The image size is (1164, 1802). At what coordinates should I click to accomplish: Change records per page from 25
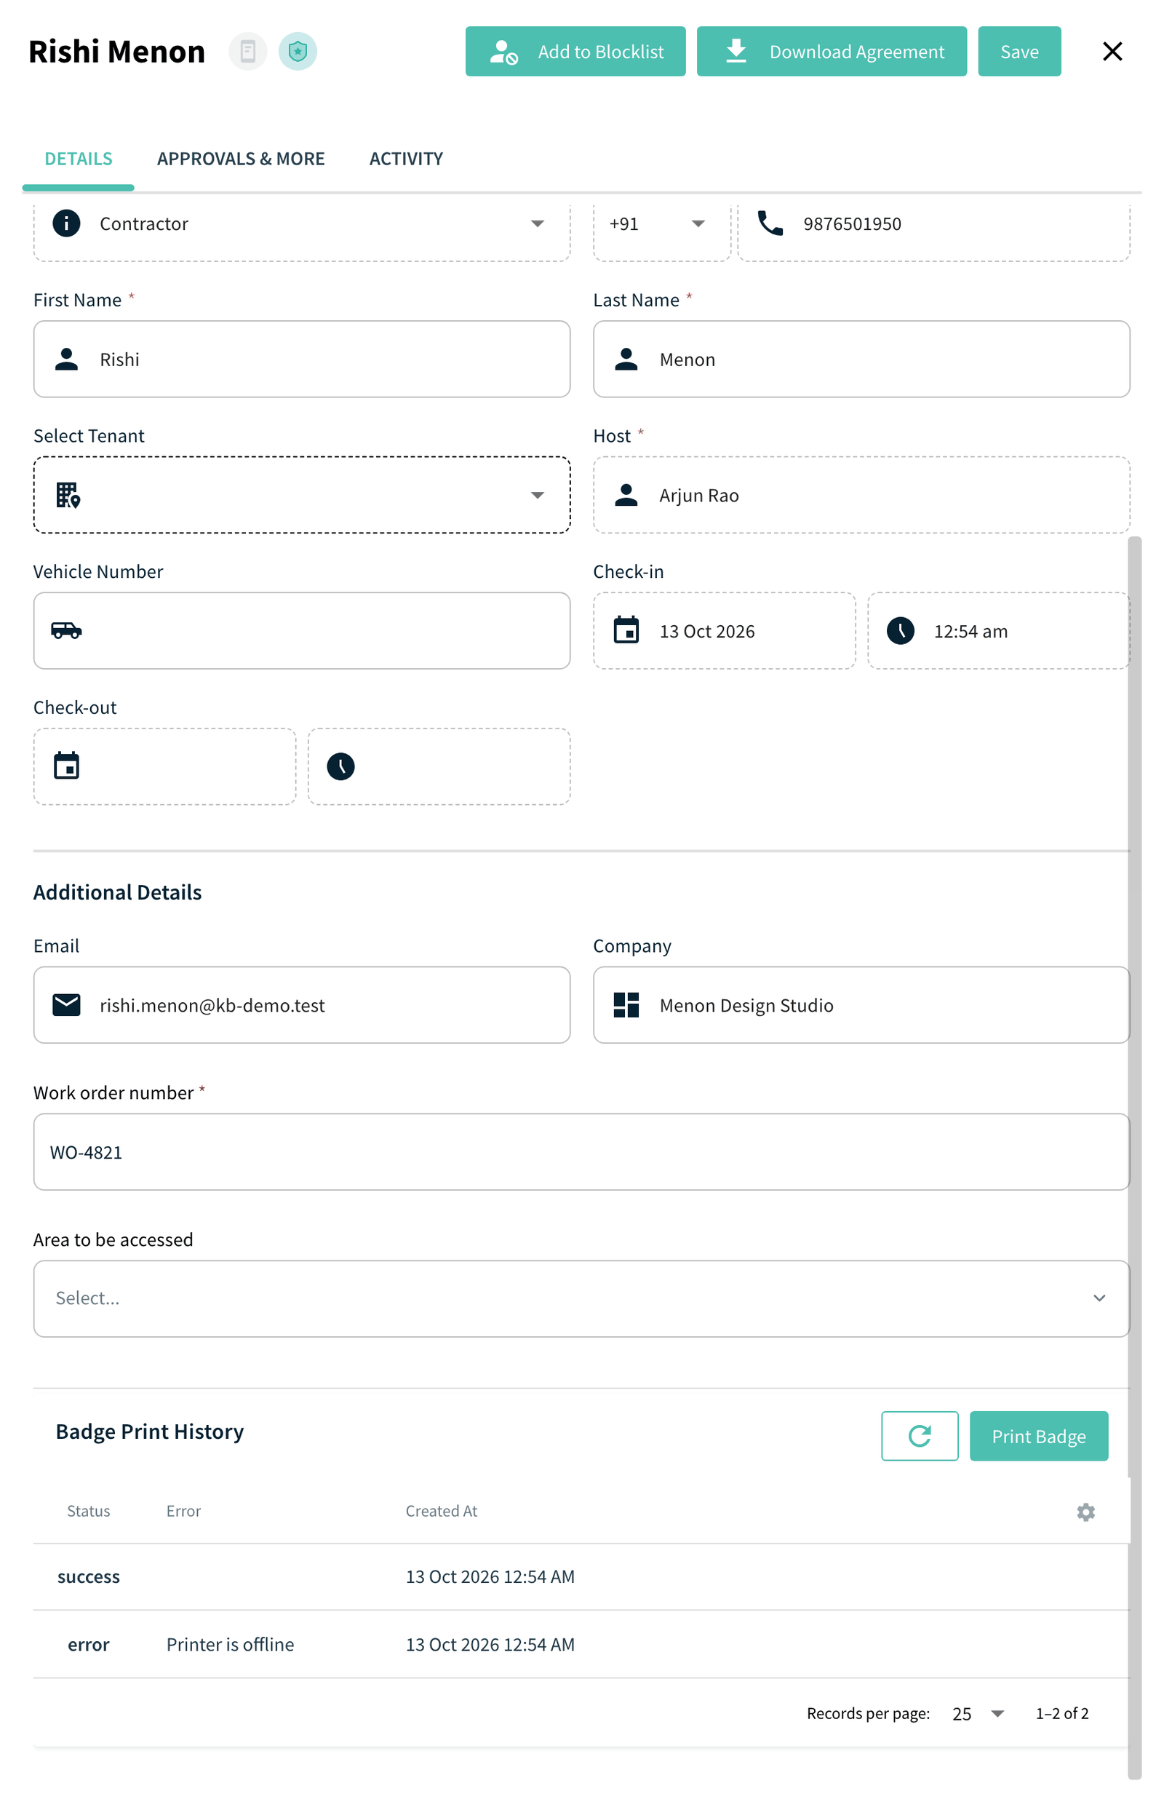point(978,1713)
